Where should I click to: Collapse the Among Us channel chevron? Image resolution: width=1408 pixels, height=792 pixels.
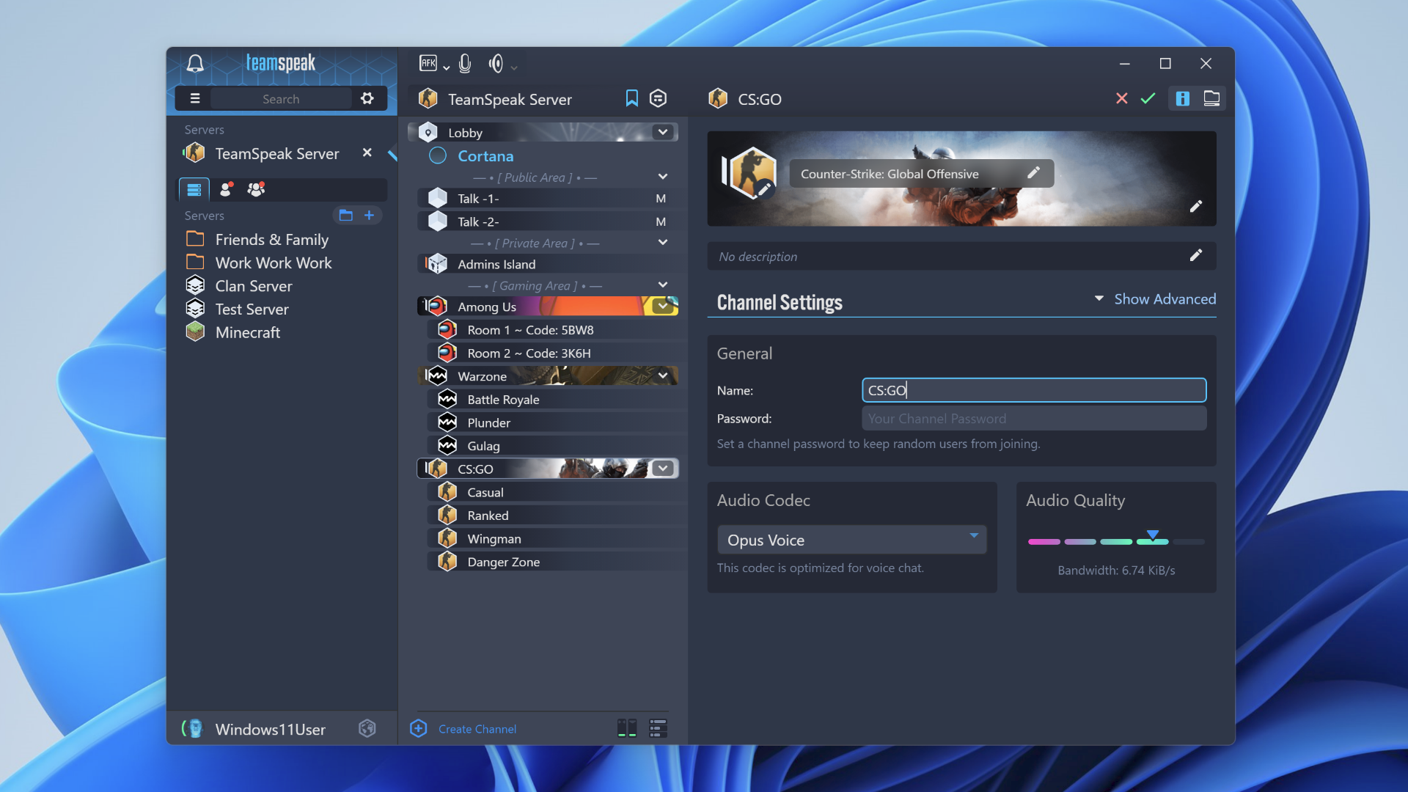click(662, 306)
